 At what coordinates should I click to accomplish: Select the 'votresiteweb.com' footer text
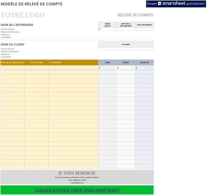tap(77, 183)
